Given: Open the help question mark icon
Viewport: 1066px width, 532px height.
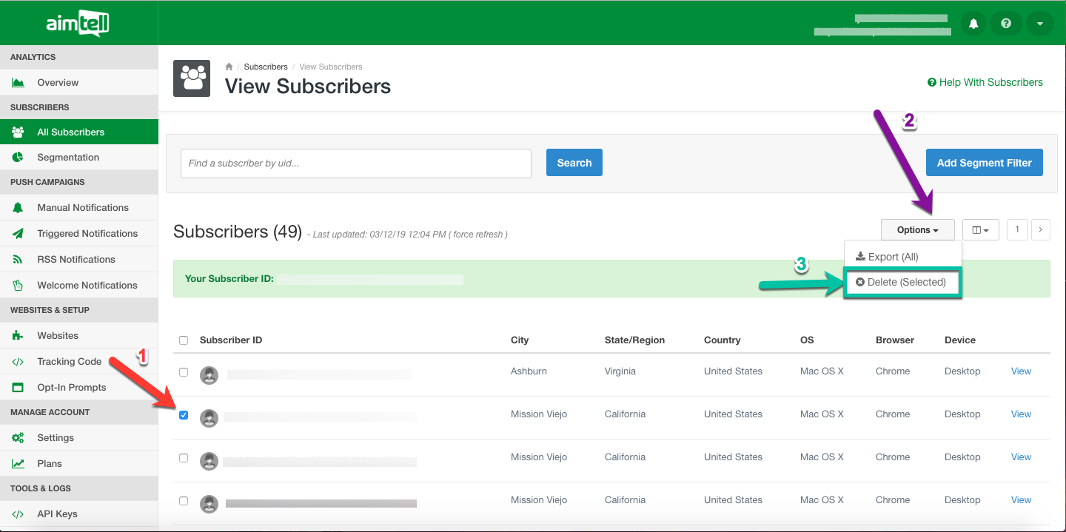Looking at the screenshot, I should coord(1006,24).
